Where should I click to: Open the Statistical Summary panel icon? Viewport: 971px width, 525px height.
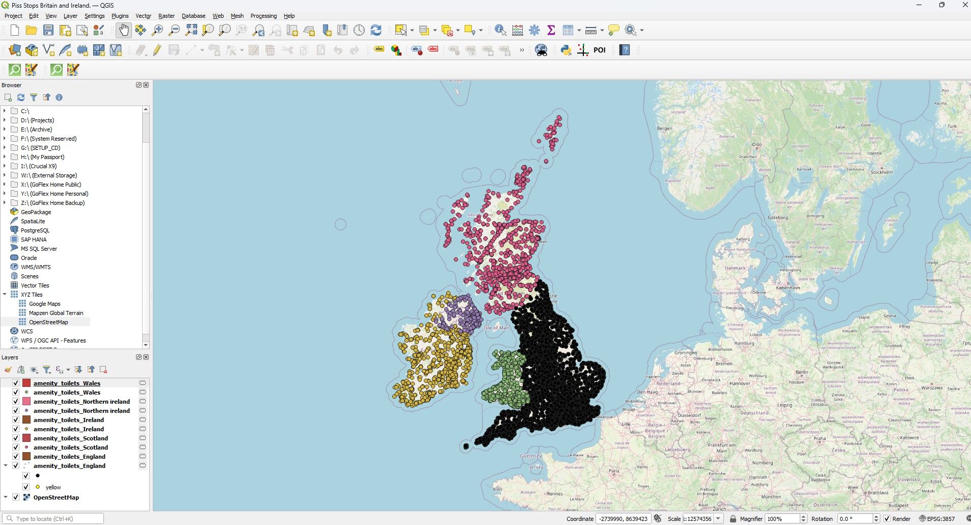tap(550, 30)
